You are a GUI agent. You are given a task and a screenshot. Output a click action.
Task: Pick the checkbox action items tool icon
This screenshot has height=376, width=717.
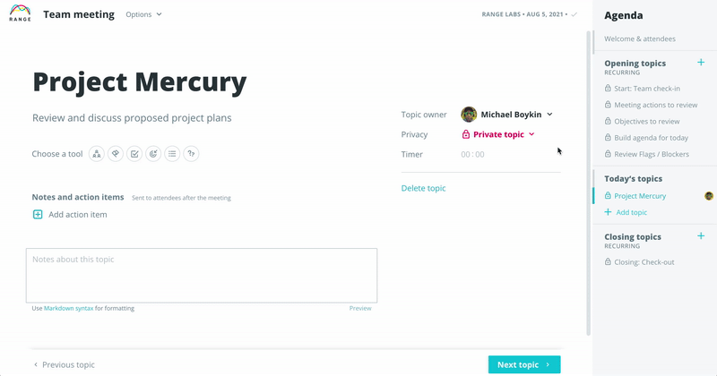(134, 154)
